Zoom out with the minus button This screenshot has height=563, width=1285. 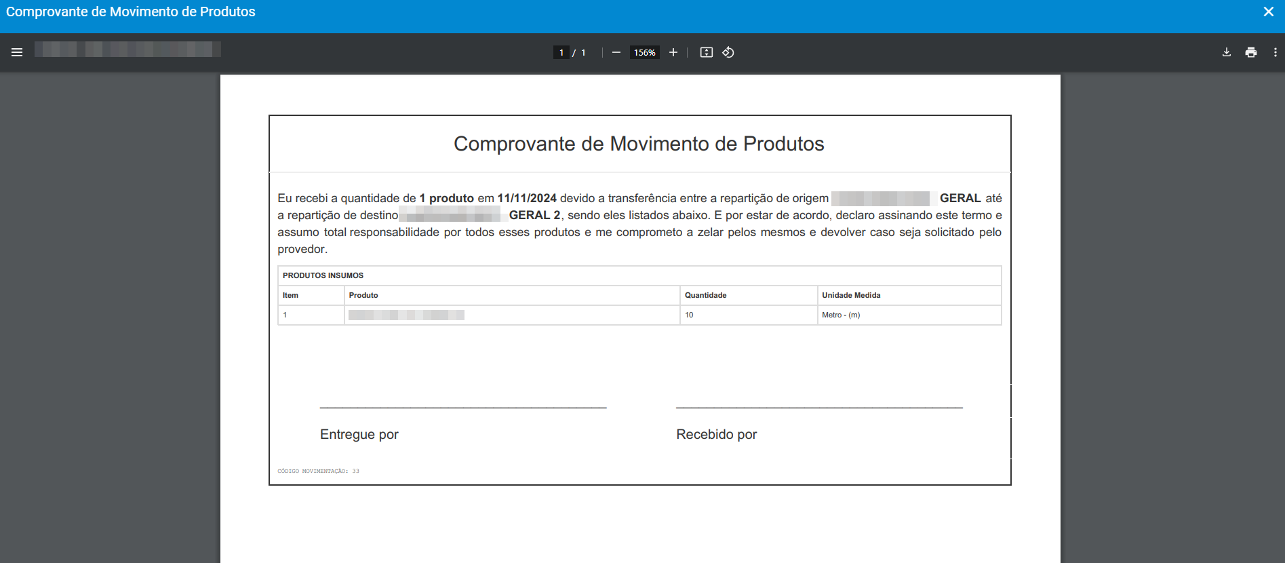tap(616, 52)
